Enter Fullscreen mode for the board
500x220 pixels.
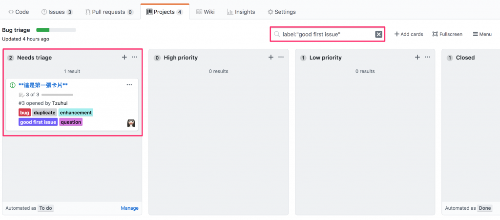coord(447,34)
